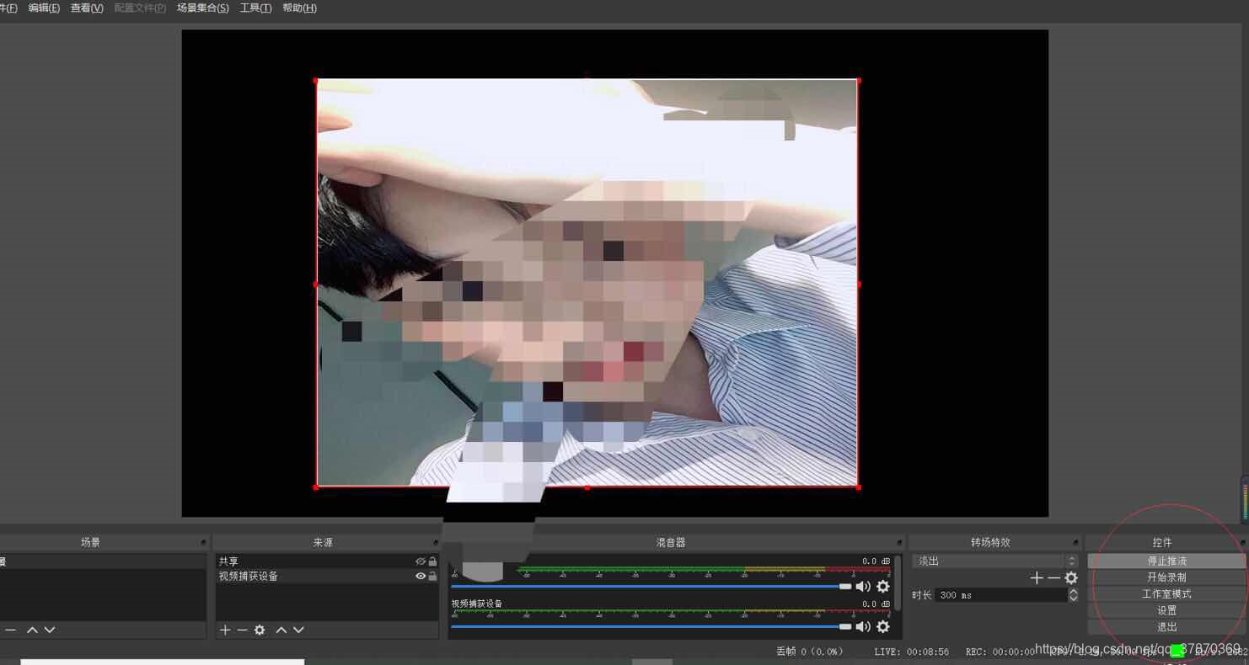
Task: Click the 丢帧 0 (0.0%) status text
Action: tap(809, 652)
